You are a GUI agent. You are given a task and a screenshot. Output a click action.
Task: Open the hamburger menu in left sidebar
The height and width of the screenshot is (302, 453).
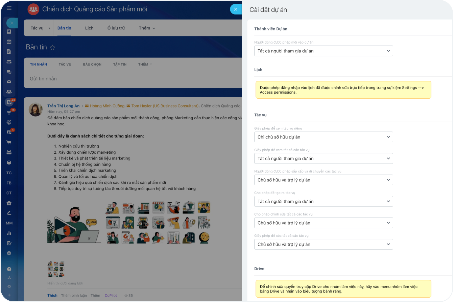[9, 8]
